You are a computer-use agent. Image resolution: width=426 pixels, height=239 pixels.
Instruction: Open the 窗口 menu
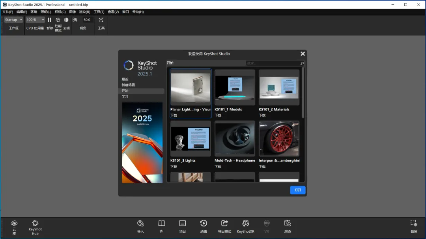pyautogui.click(x=125, y=12)
